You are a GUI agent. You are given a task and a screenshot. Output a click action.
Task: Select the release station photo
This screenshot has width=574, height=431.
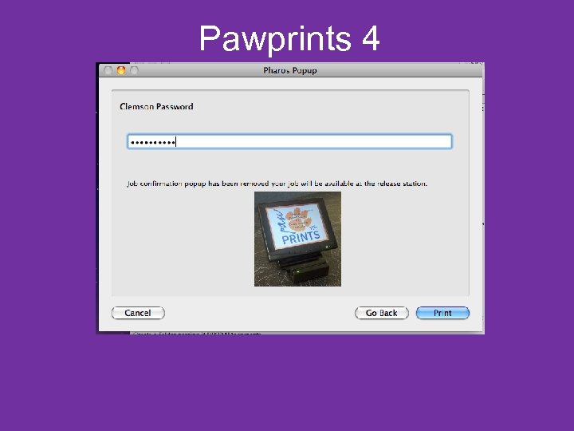[297, 239]
